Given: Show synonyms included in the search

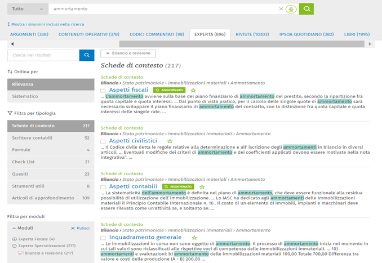Looking at the screenshot, I should 46,24.
